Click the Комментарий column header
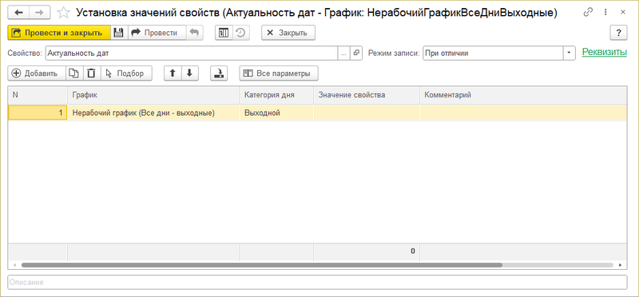The width and height of the screenshot is (639, 297). [x=523, y=95]
